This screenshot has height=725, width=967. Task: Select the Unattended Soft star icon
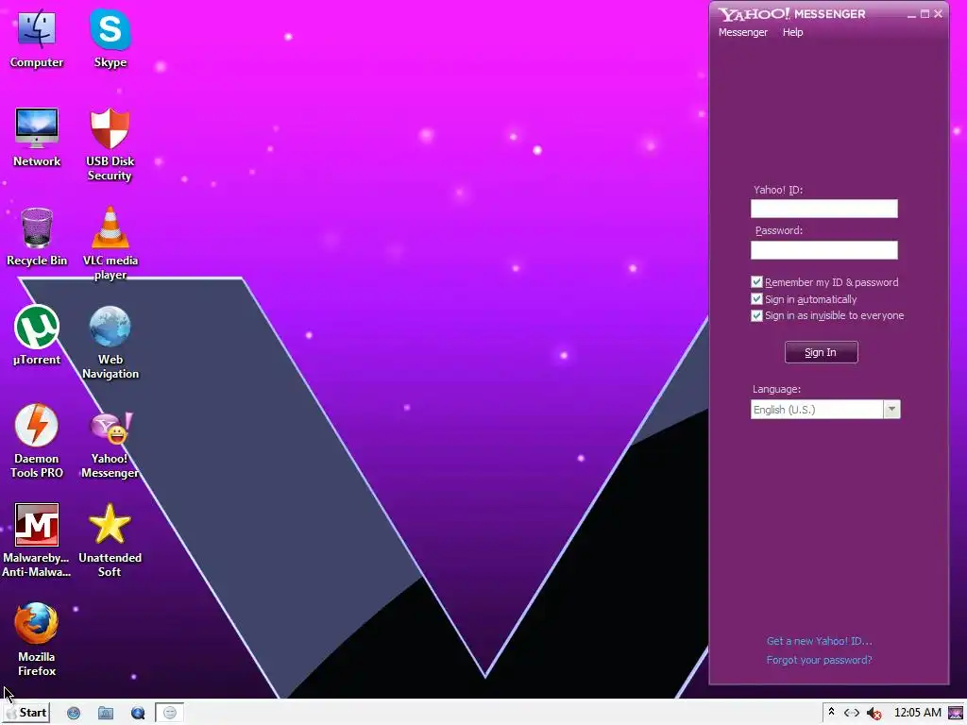(x=110, y=541)
